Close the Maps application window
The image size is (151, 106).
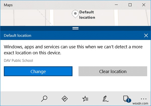[144, 5]
